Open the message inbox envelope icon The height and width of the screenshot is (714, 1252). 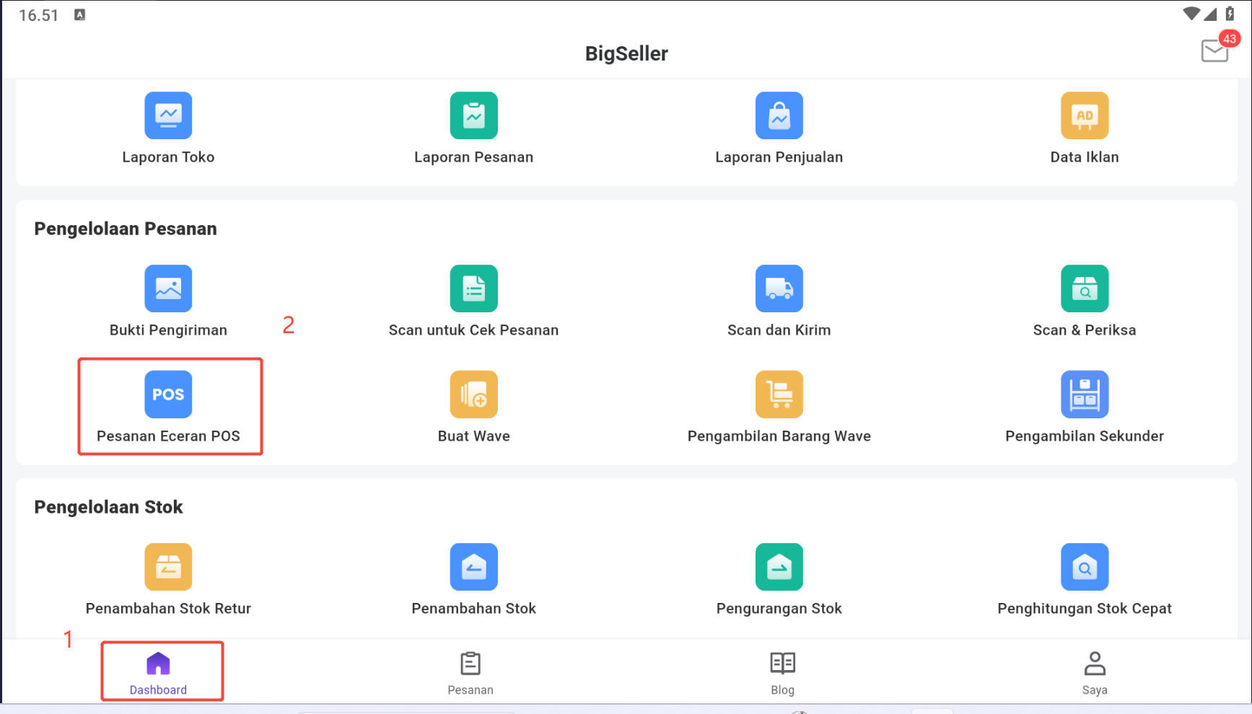click(1214, 50)
